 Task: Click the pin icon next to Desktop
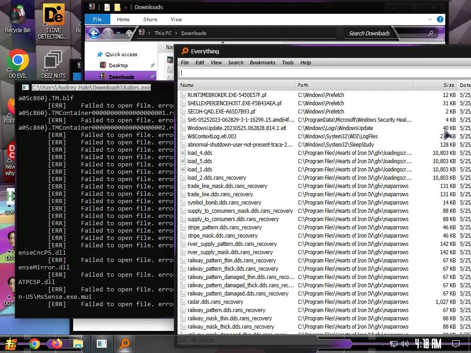click(x=153, y=65)
